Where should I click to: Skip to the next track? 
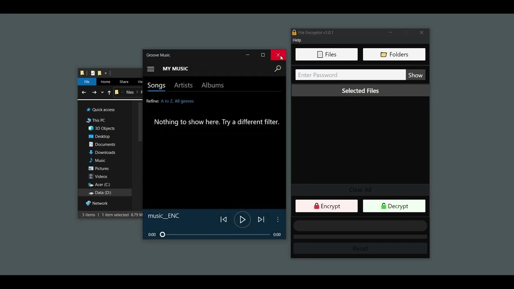pyautogui.click(x=261, y=220)
